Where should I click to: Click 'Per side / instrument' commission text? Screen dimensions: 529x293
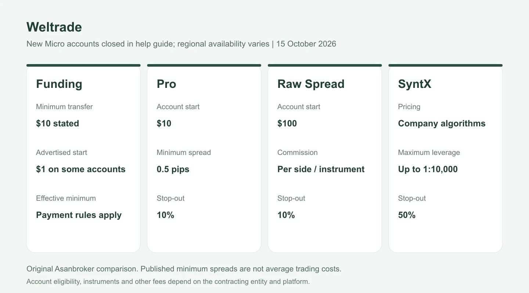coord(321,169)
